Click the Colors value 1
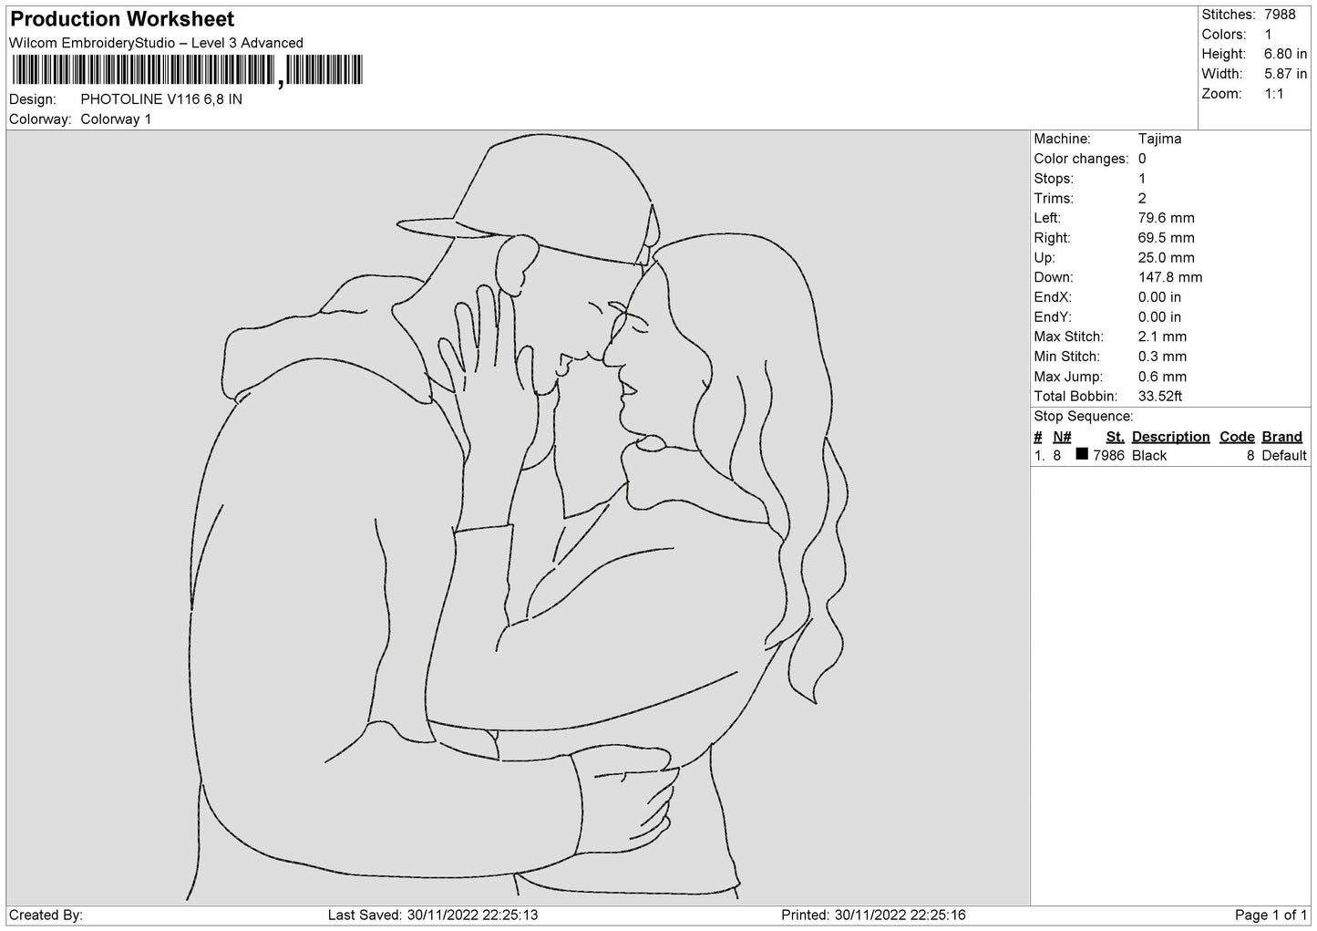1317x931 pixels. click(1268, 35)
